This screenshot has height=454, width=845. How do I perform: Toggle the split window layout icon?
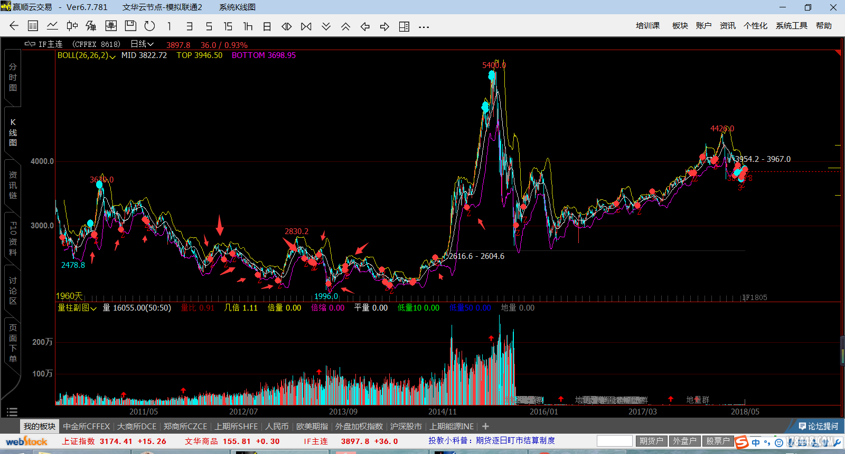click(404, 26)
